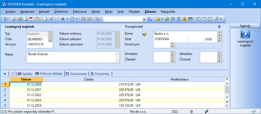
Task: Click the address book icon beside Firma
Action: click(x=144, y=34)
